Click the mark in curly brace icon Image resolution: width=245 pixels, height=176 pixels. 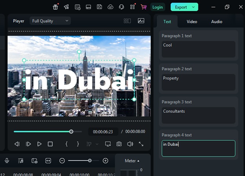67,144
